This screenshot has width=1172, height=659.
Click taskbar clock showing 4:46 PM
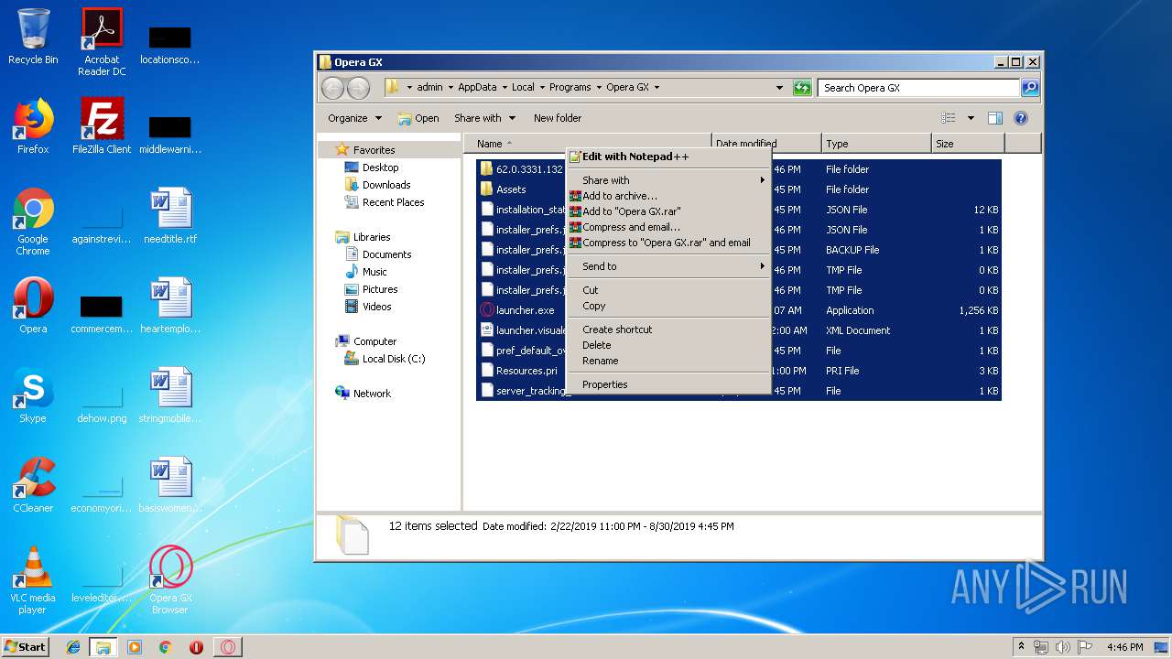click(x=1124, y=647)
